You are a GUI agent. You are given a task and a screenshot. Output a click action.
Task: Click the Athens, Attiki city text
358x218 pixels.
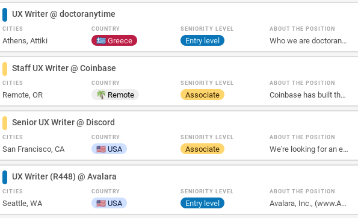(25, 41)
